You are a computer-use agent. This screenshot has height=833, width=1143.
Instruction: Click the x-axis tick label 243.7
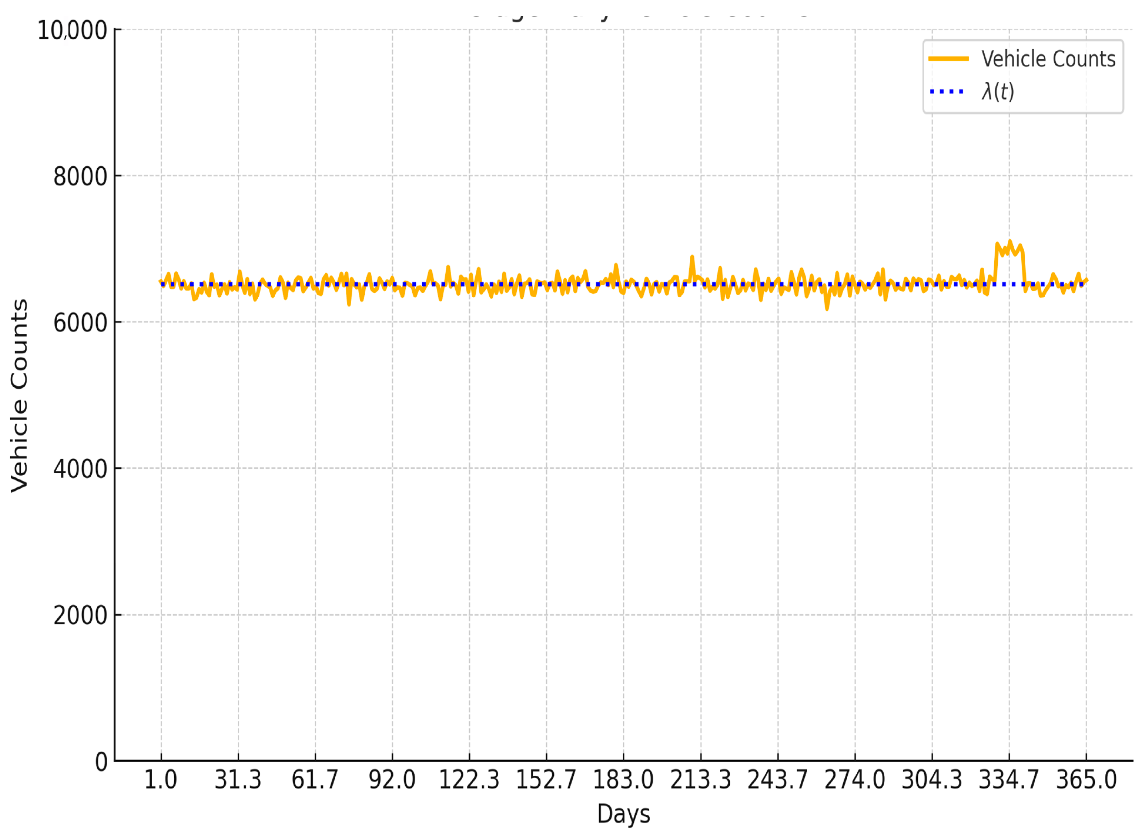click(x=777, y=780)
